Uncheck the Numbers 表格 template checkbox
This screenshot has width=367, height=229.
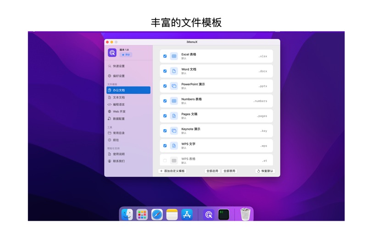pos(165,101)
